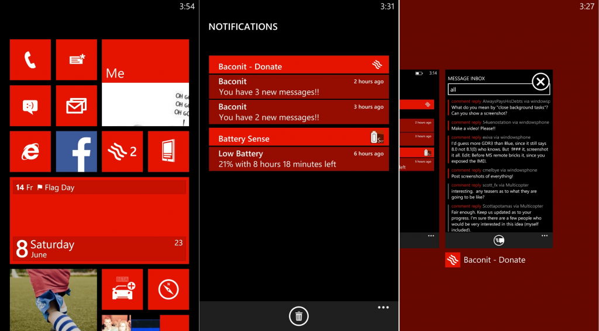Open the 2 new messages notification
This screenshot has height=331, width=599.
[299, 112]
